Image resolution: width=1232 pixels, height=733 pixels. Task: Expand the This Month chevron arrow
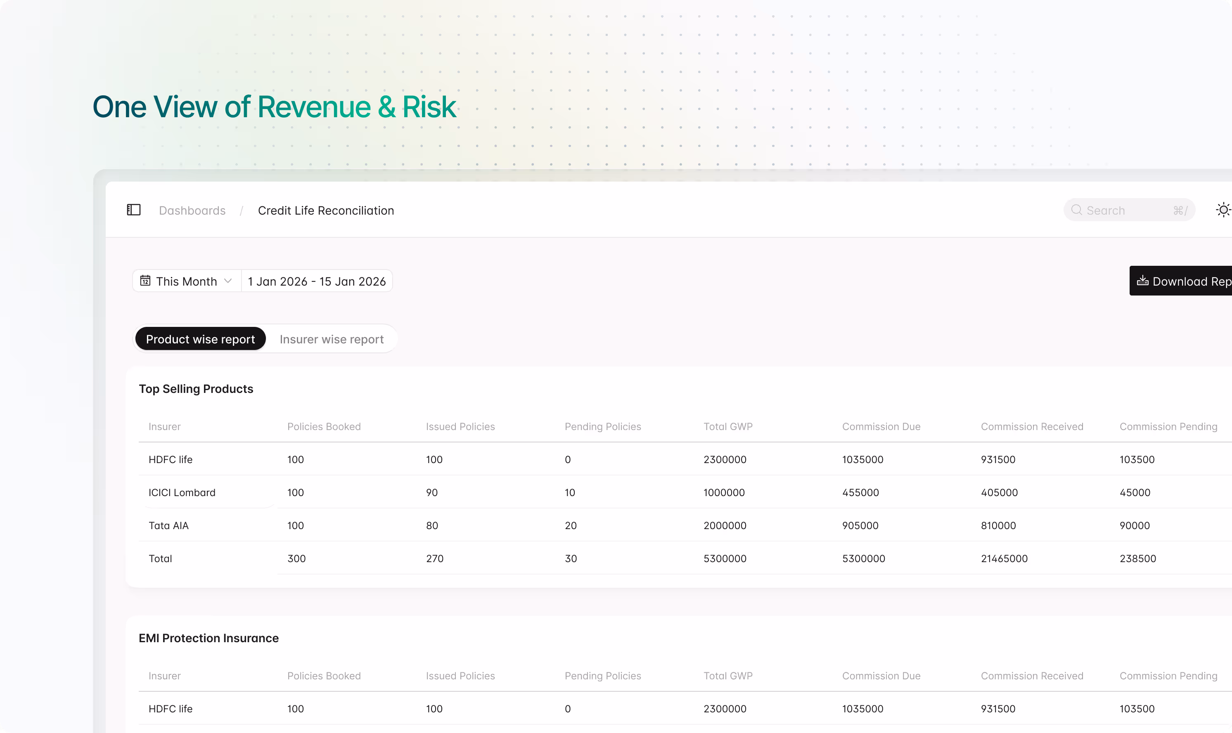(x=228, y=281)
